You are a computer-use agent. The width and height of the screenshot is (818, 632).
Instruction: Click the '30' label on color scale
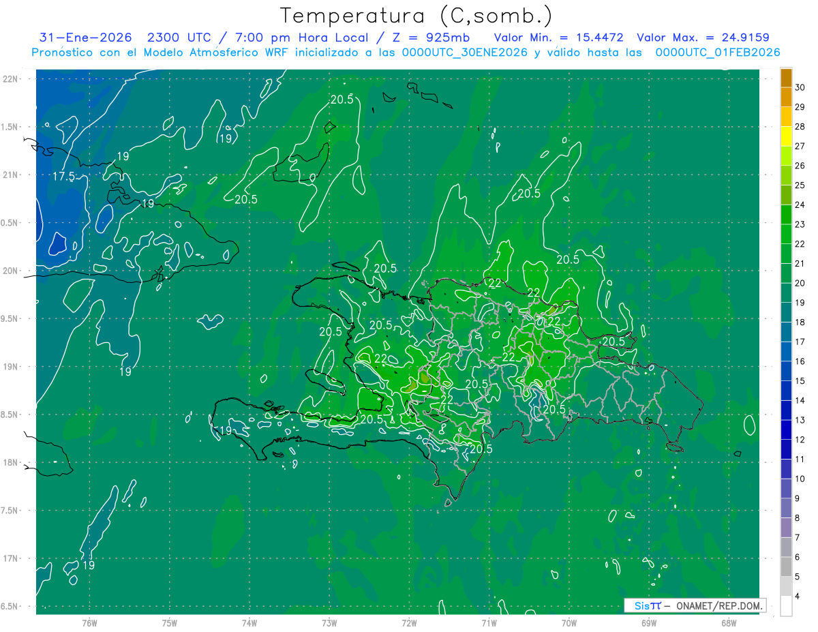point(800,87)
